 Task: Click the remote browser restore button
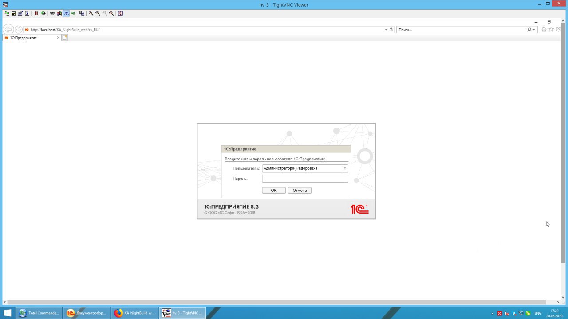pyautogui.click(x=549, y=22)
